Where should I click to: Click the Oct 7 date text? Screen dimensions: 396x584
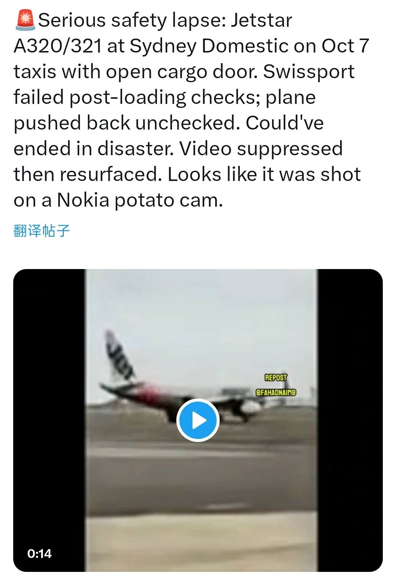click(x=345, y=46)
